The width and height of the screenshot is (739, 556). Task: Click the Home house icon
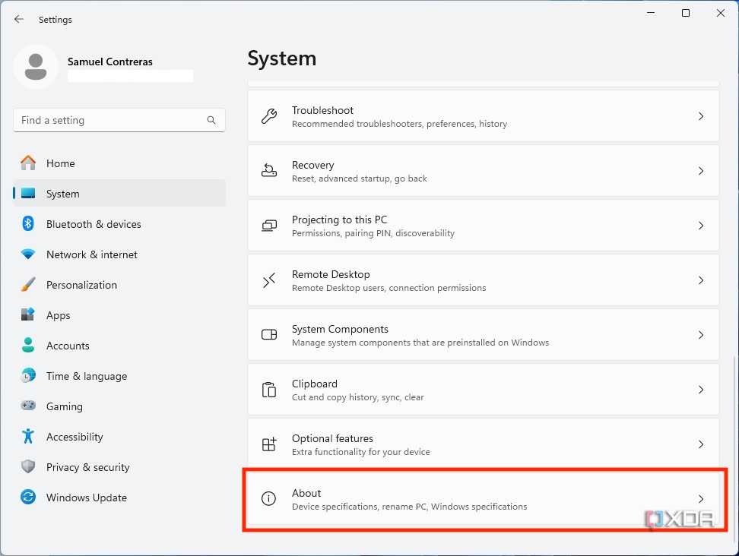tap(28, 163)
